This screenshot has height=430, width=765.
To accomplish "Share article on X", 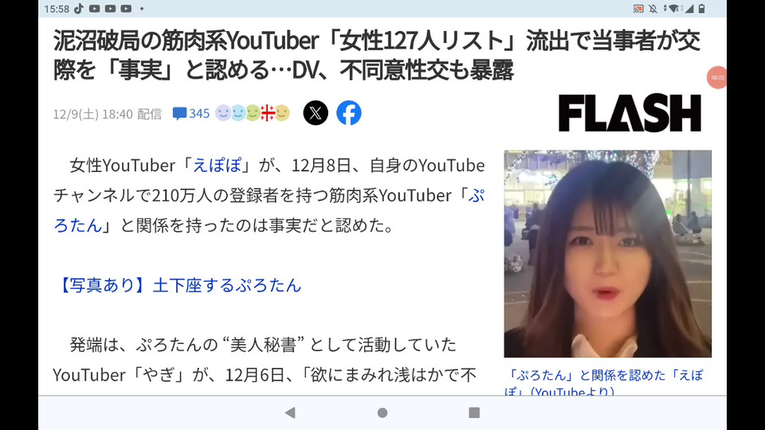I will pyautogui.click(x=316, y=113).
